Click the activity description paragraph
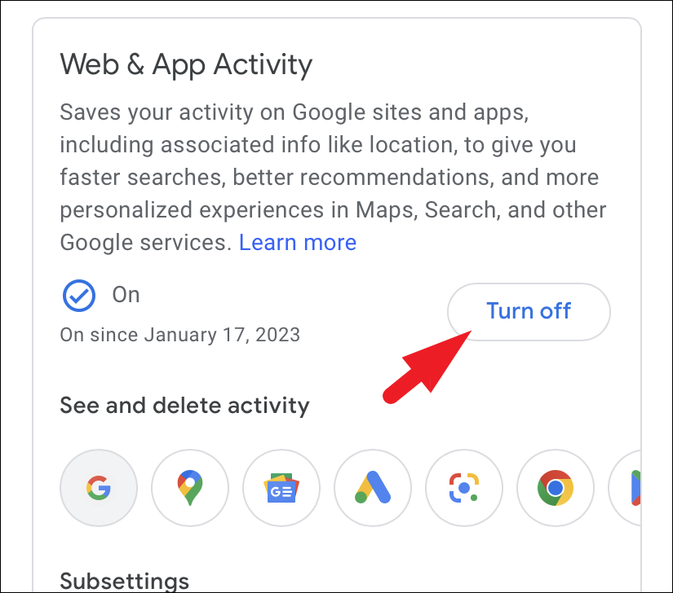 (x=333, y=178)
